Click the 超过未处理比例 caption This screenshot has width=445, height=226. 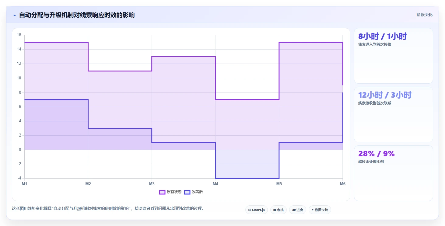coord(371,162)
